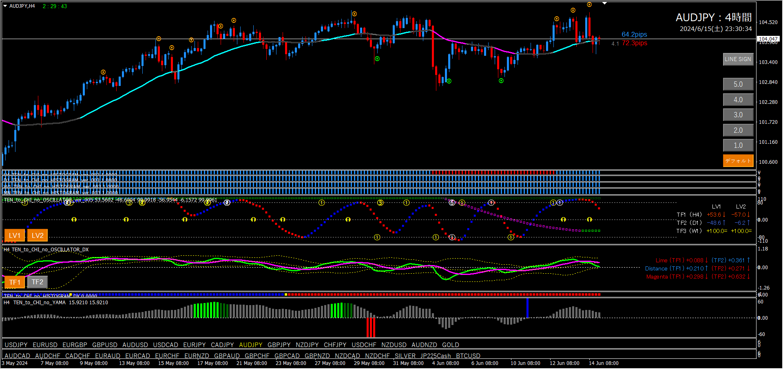The height and width of the screenshot is (369, 783).
Task: Switch chart to GOLD symbol
Action: [x=451, y=345]
